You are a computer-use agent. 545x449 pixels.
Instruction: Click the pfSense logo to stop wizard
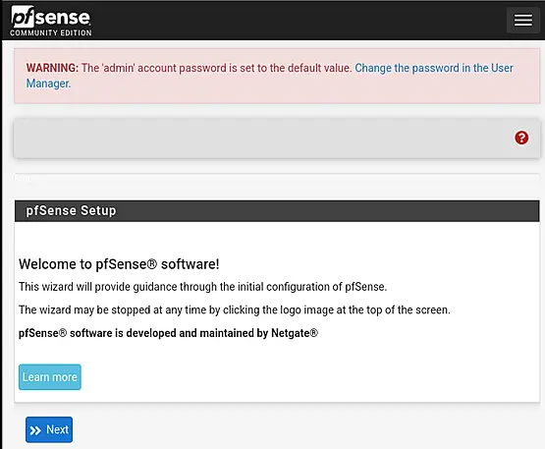pyautogui.click(x=51, y=21)
